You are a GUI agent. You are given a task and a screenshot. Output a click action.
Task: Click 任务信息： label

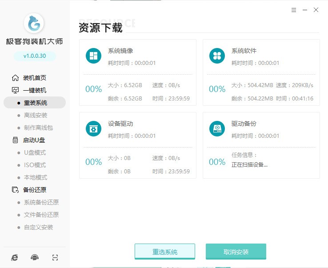(244, 155)
